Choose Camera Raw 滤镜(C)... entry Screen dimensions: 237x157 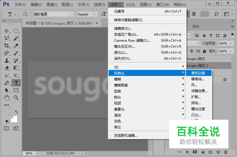point(147,40)
